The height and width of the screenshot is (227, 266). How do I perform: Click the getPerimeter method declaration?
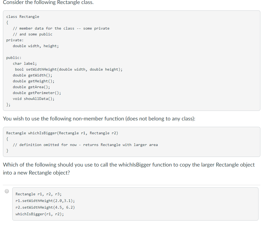pos(36,93)
